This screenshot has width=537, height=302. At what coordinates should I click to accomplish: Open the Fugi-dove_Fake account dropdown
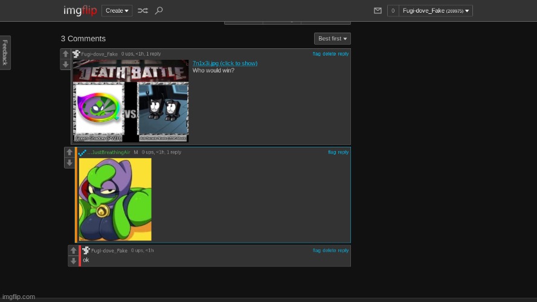[x=436, y=11]
